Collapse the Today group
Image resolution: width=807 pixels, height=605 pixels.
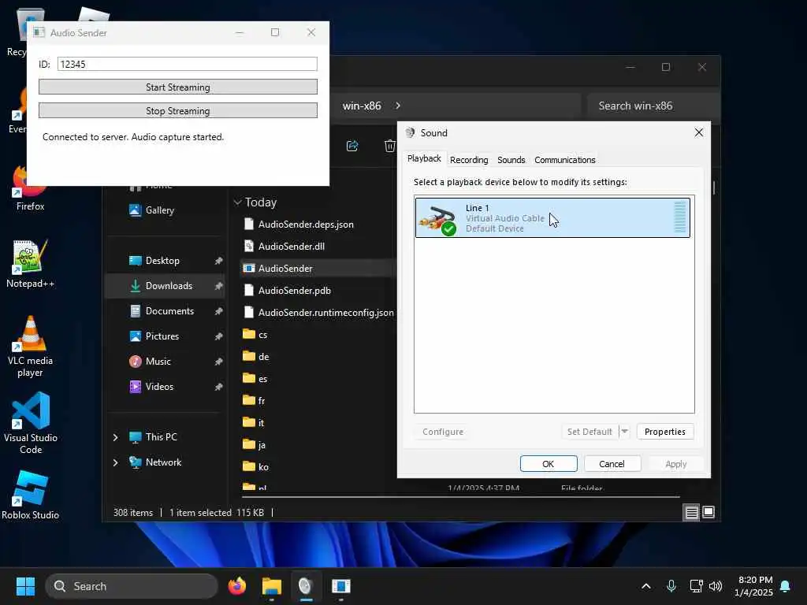[238, 202]
